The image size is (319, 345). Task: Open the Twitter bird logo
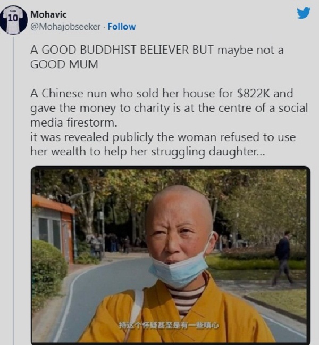pos(304,13)
